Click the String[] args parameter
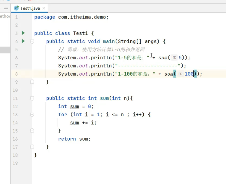 (137, 41)
